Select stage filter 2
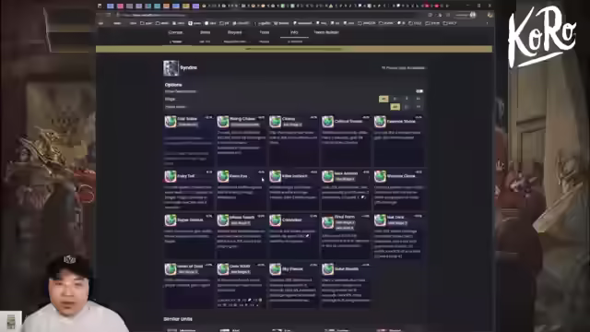The image size is (590, 332). tap(395, 99)
